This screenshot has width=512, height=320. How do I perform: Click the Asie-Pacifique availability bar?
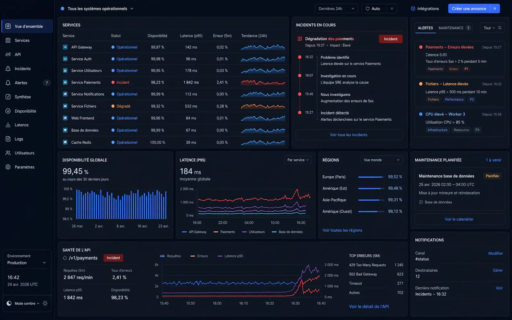click(x=371, y=200)
